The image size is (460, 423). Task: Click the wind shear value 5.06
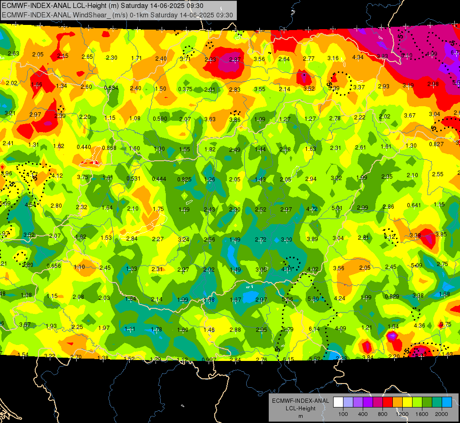click(287, 299)
